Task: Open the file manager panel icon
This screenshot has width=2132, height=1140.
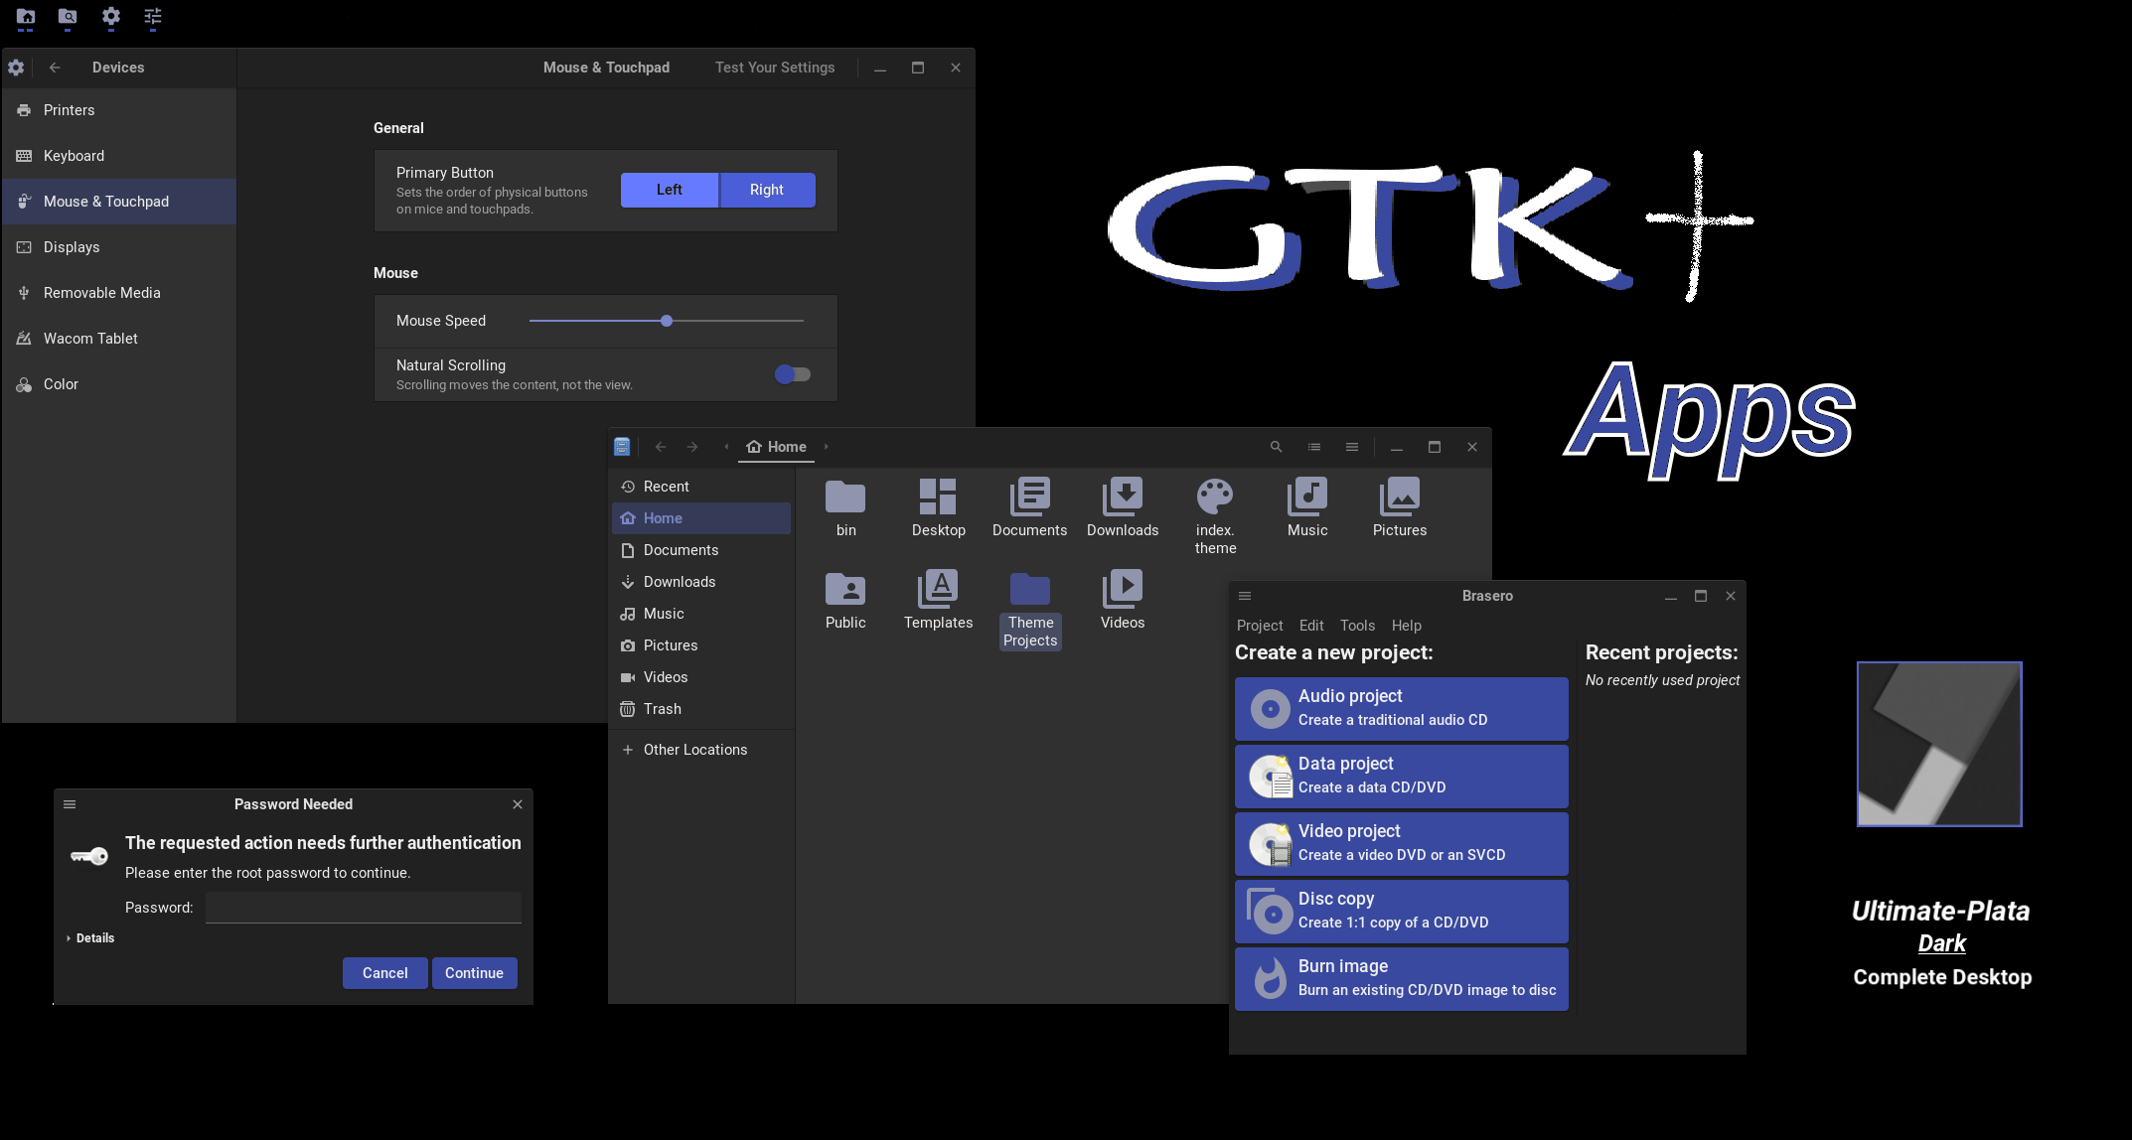Action: tap(26, 17)
